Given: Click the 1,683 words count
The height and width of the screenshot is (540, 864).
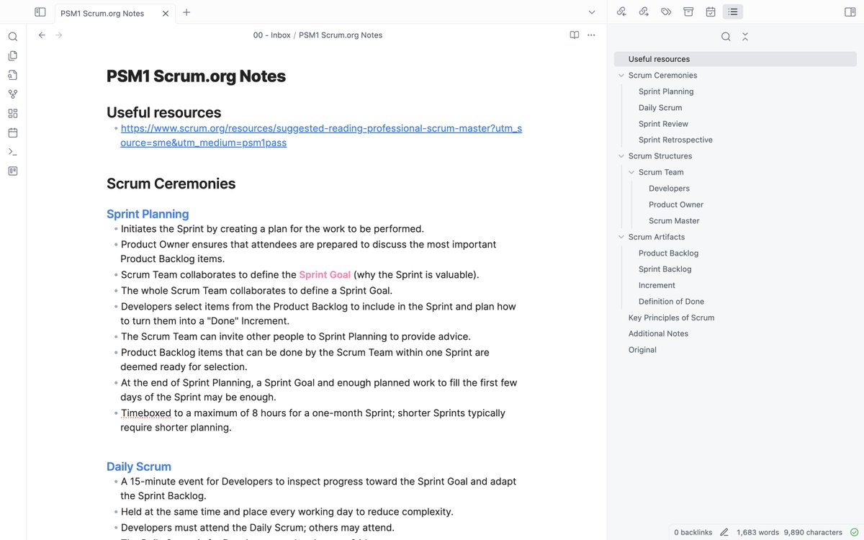Looking at the screenshot, I should [x=757, y=532].
